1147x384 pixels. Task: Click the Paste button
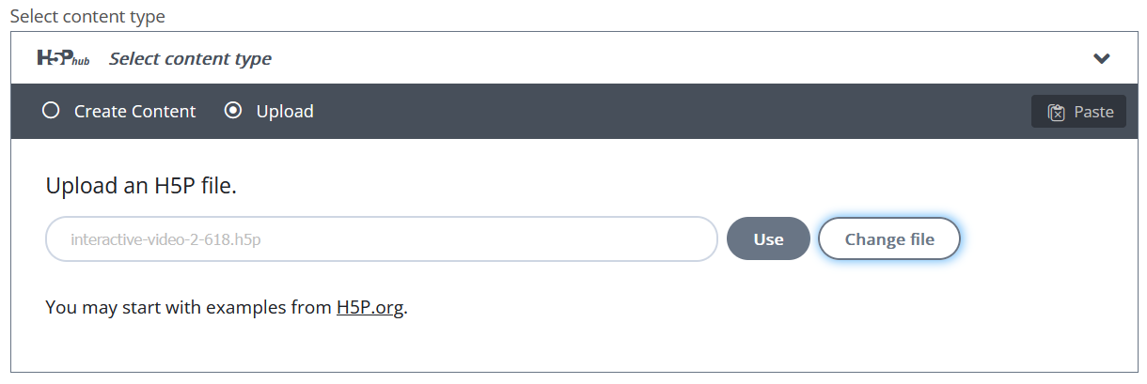click(1078, 112)
